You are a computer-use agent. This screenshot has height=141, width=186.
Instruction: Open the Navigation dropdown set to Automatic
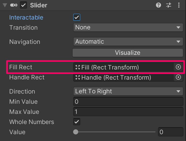click(128, 42)
